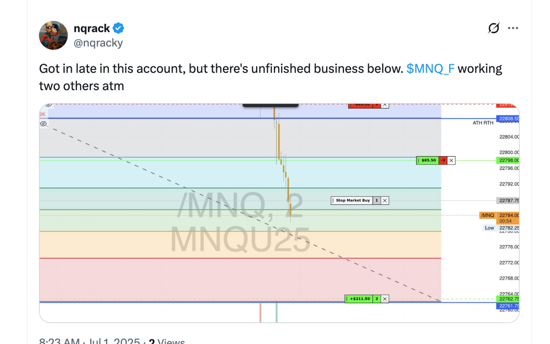Image resolution: width=550 pixels, height=344 pixels.
Task: Select the orange /MNQ price tag
Action: coord(487,215)
